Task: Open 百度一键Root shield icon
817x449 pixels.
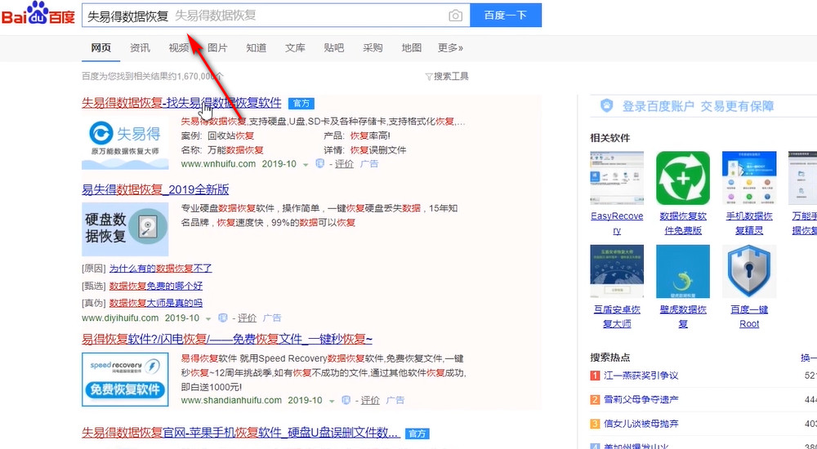Action: (748, 271)
